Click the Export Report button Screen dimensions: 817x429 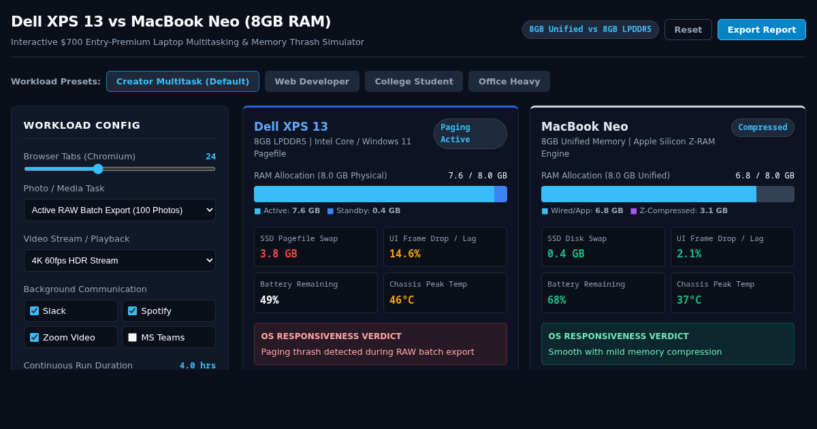pyautogui.click(x=761, y=29)
